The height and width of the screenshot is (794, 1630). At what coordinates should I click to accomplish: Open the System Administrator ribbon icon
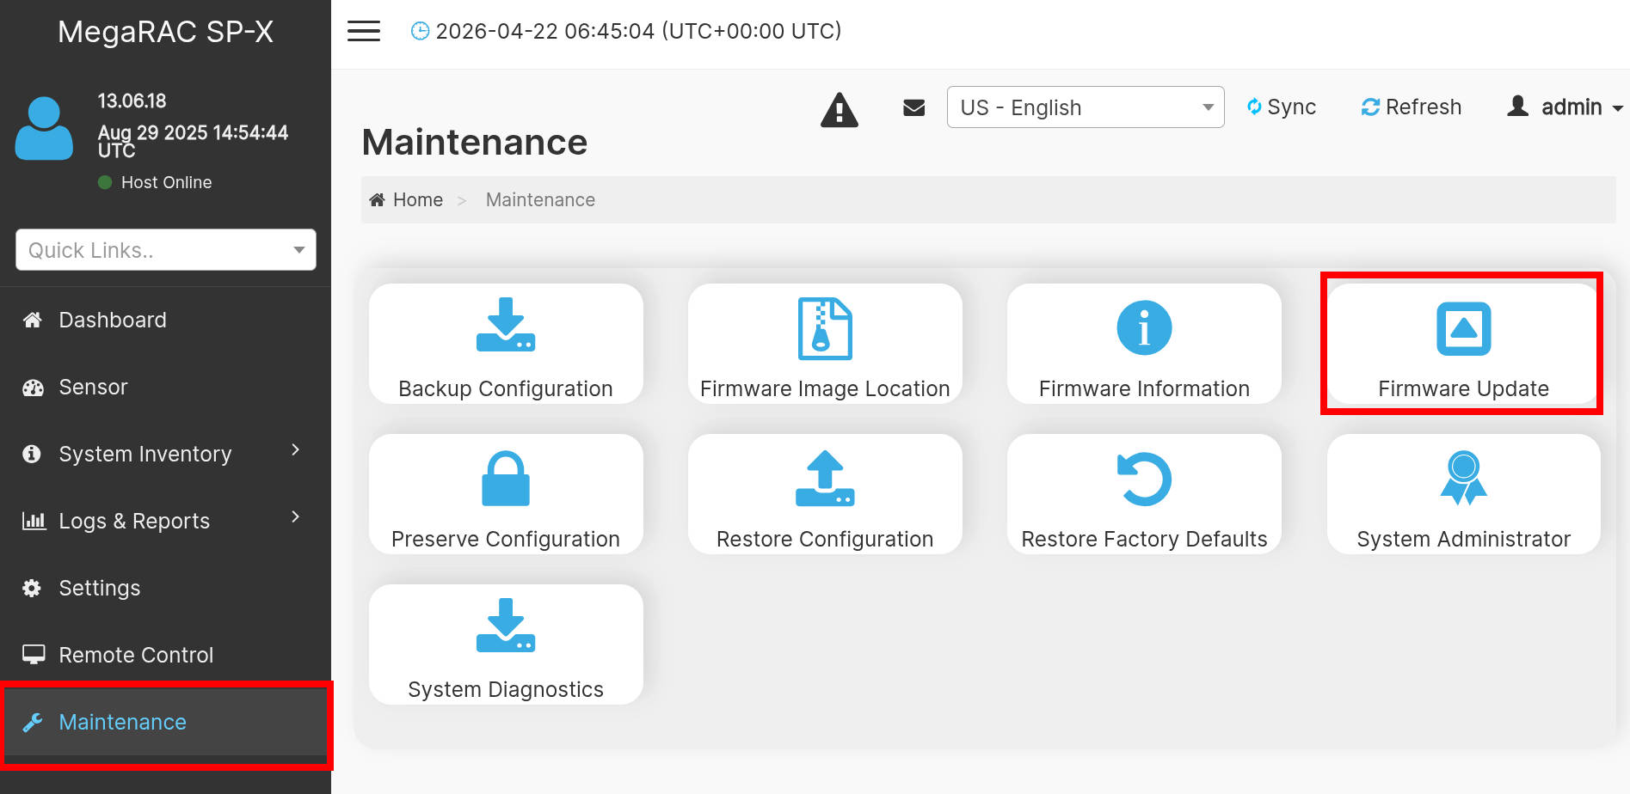point(1463,479)
